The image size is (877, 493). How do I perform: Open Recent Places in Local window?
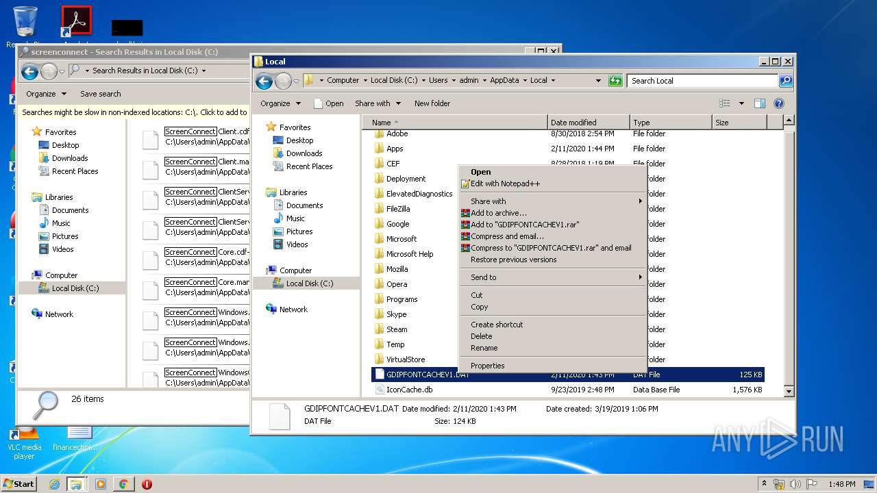(309, 166)
